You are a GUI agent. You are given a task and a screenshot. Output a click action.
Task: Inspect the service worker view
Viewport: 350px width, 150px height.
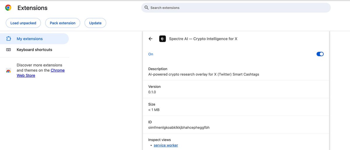pyautogui.click(x=166, y=145)
